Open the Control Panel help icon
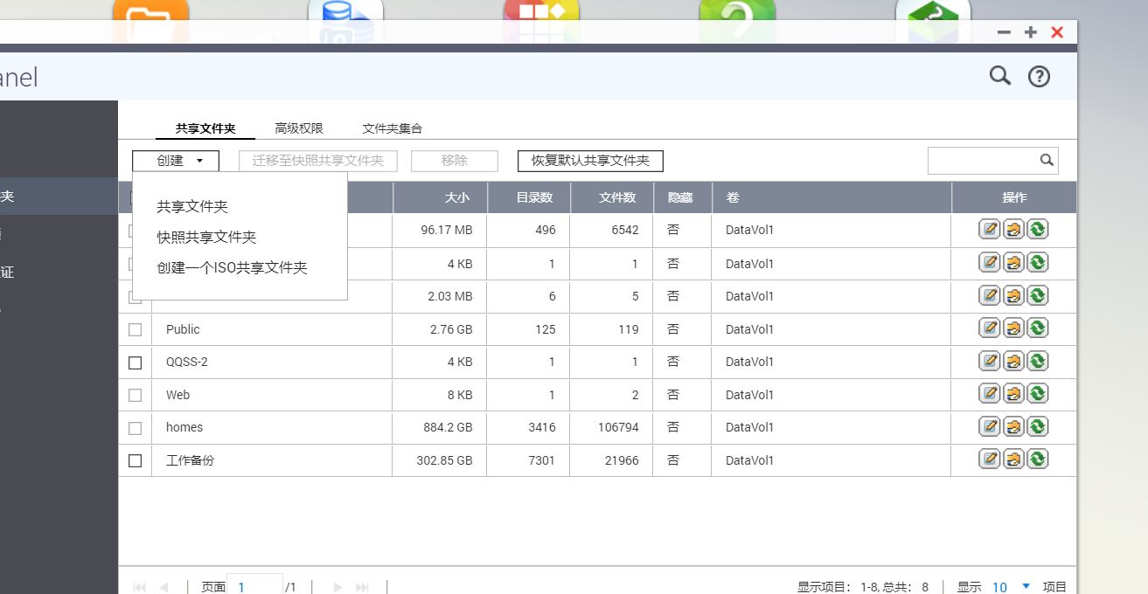Image resolution: width=1148 pixels, height=594 pixels. click(1039, 76)
